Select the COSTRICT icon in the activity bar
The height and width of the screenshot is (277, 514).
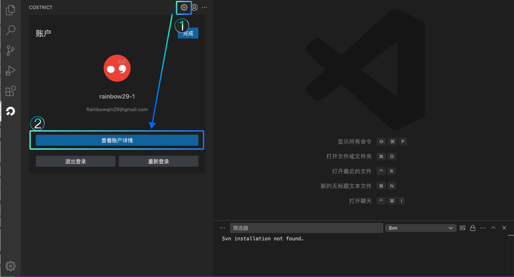[x=10, y=111]
